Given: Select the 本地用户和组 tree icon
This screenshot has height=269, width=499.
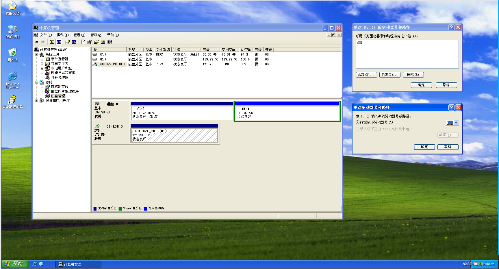Looking at the screenshot, I should (x=47, y=68).
